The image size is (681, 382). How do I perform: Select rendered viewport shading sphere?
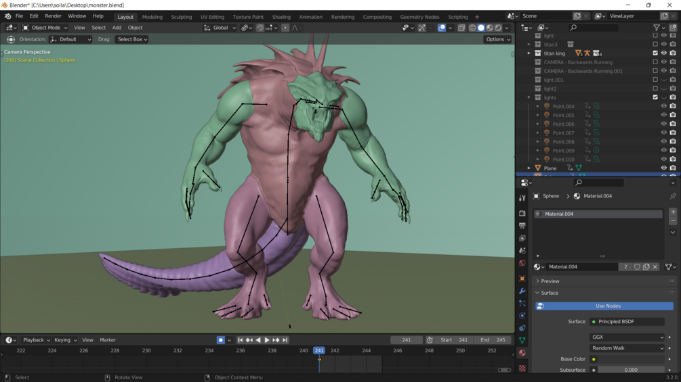pyautogui.click(x=498, y=28)
